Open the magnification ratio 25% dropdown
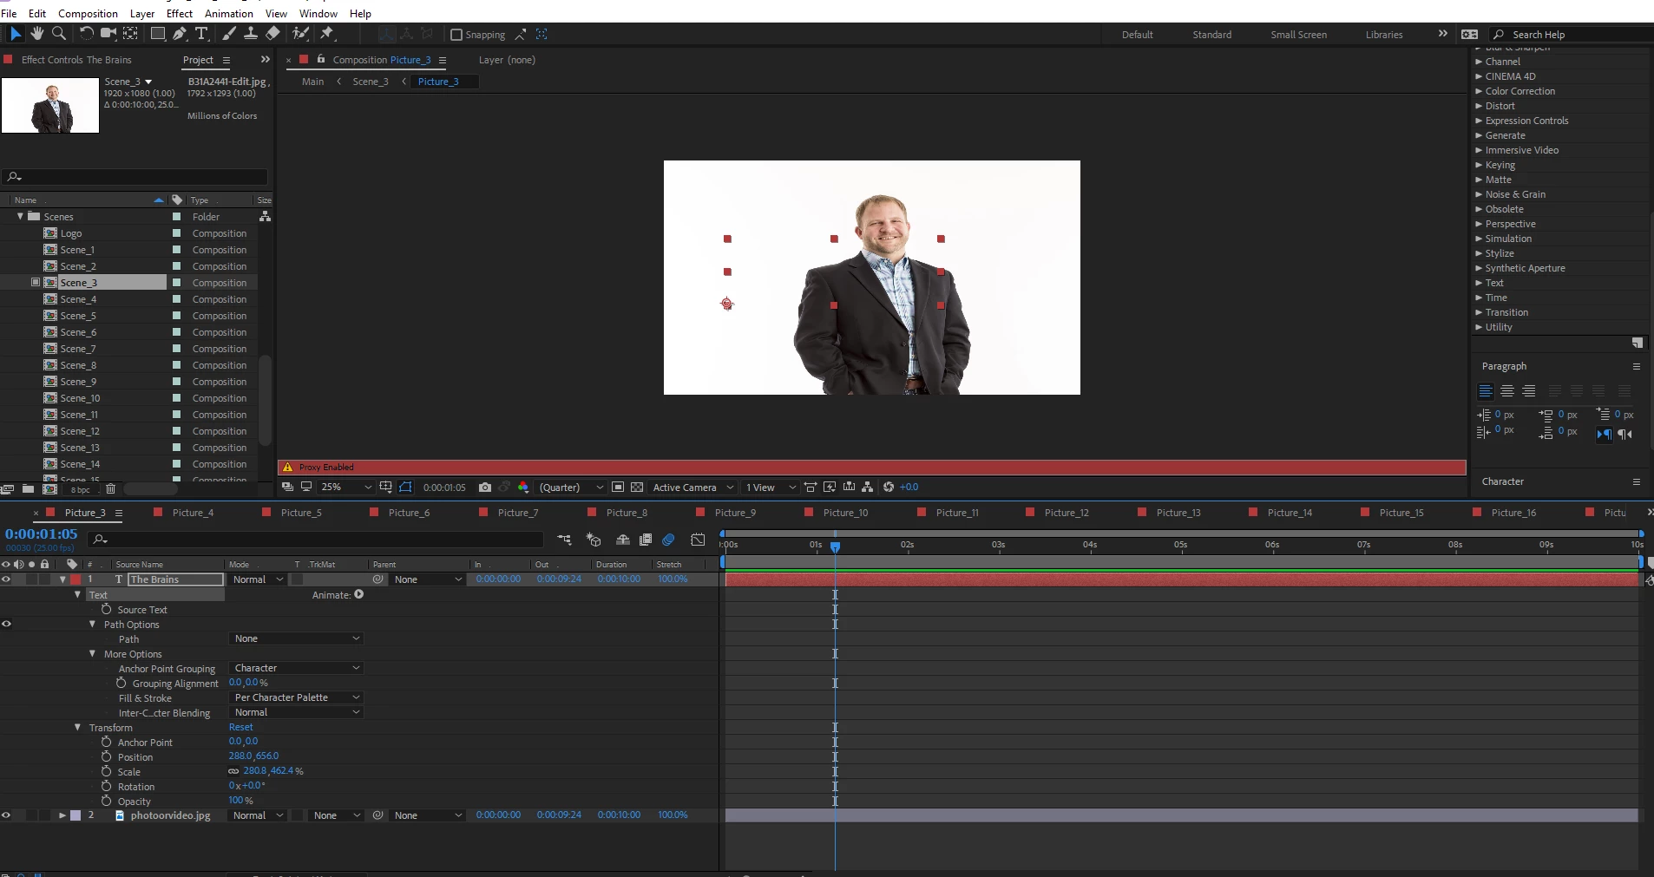Screen dimensions: 1654x877 (345, 488)
